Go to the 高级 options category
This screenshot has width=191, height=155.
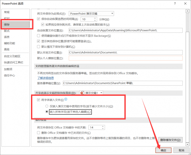7,49
